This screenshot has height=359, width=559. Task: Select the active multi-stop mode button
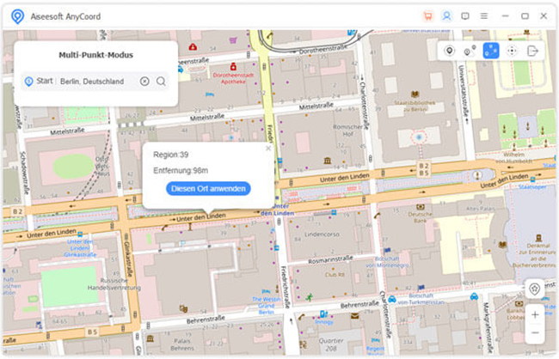click(x=490, y=52)
